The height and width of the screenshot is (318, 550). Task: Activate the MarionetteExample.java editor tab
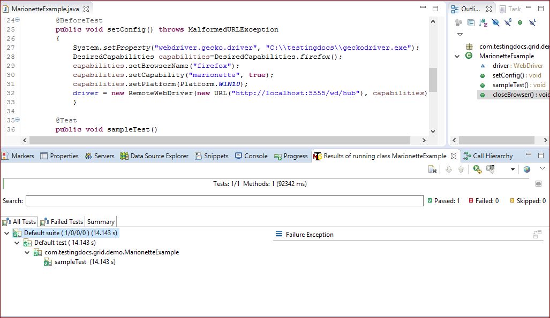[45, 9]
